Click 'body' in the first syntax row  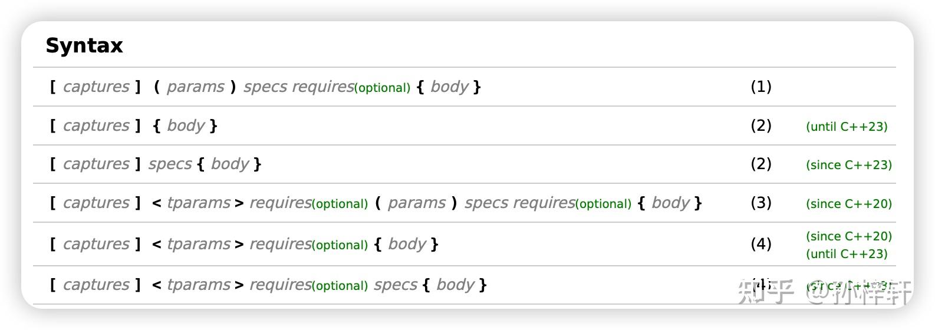coord(449,87)
